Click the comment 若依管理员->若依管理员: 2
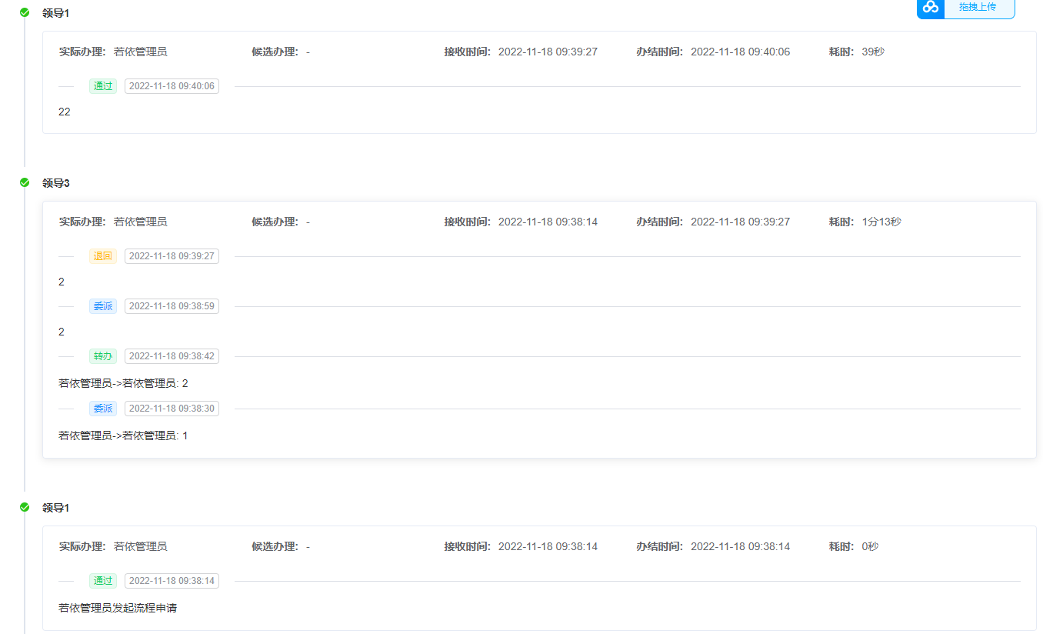The height and width of the screenshot is (634, 1043). [123, 383]
